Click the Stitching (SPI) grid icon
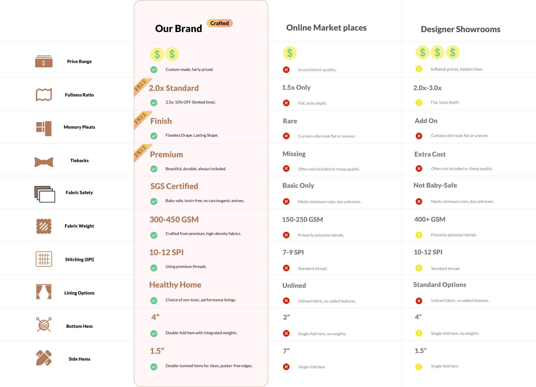 coord(44,259)
